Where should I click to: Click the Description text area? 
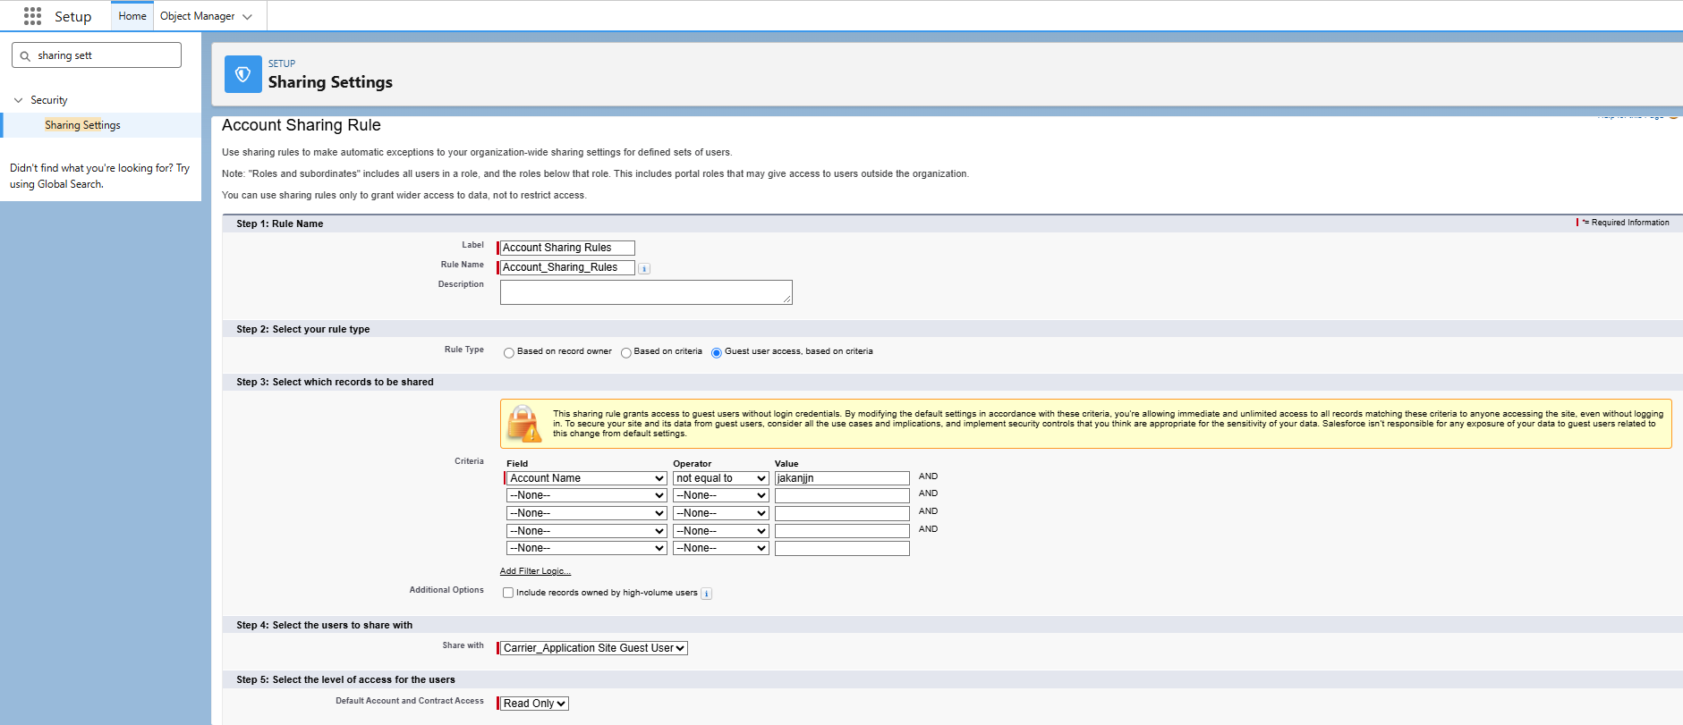[x=646, y=292]
